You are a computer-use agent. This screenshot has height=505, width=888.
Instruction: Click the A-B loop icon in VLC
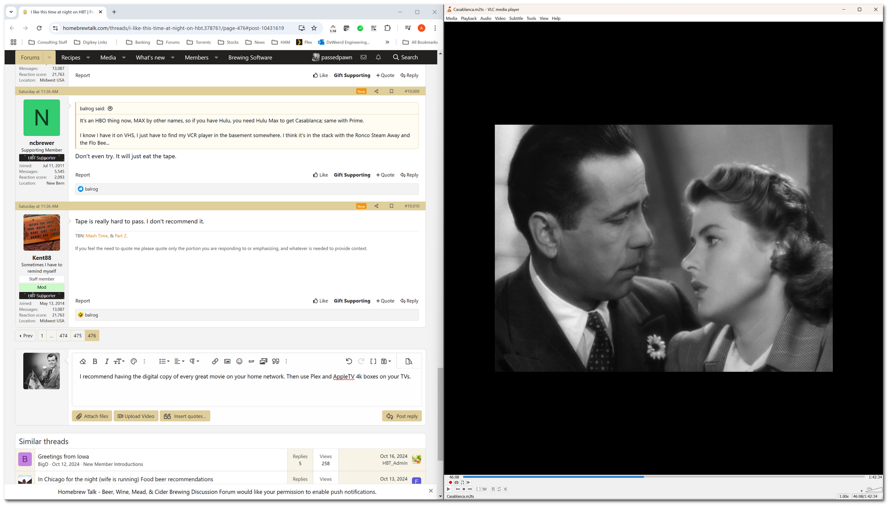(463, 483)
